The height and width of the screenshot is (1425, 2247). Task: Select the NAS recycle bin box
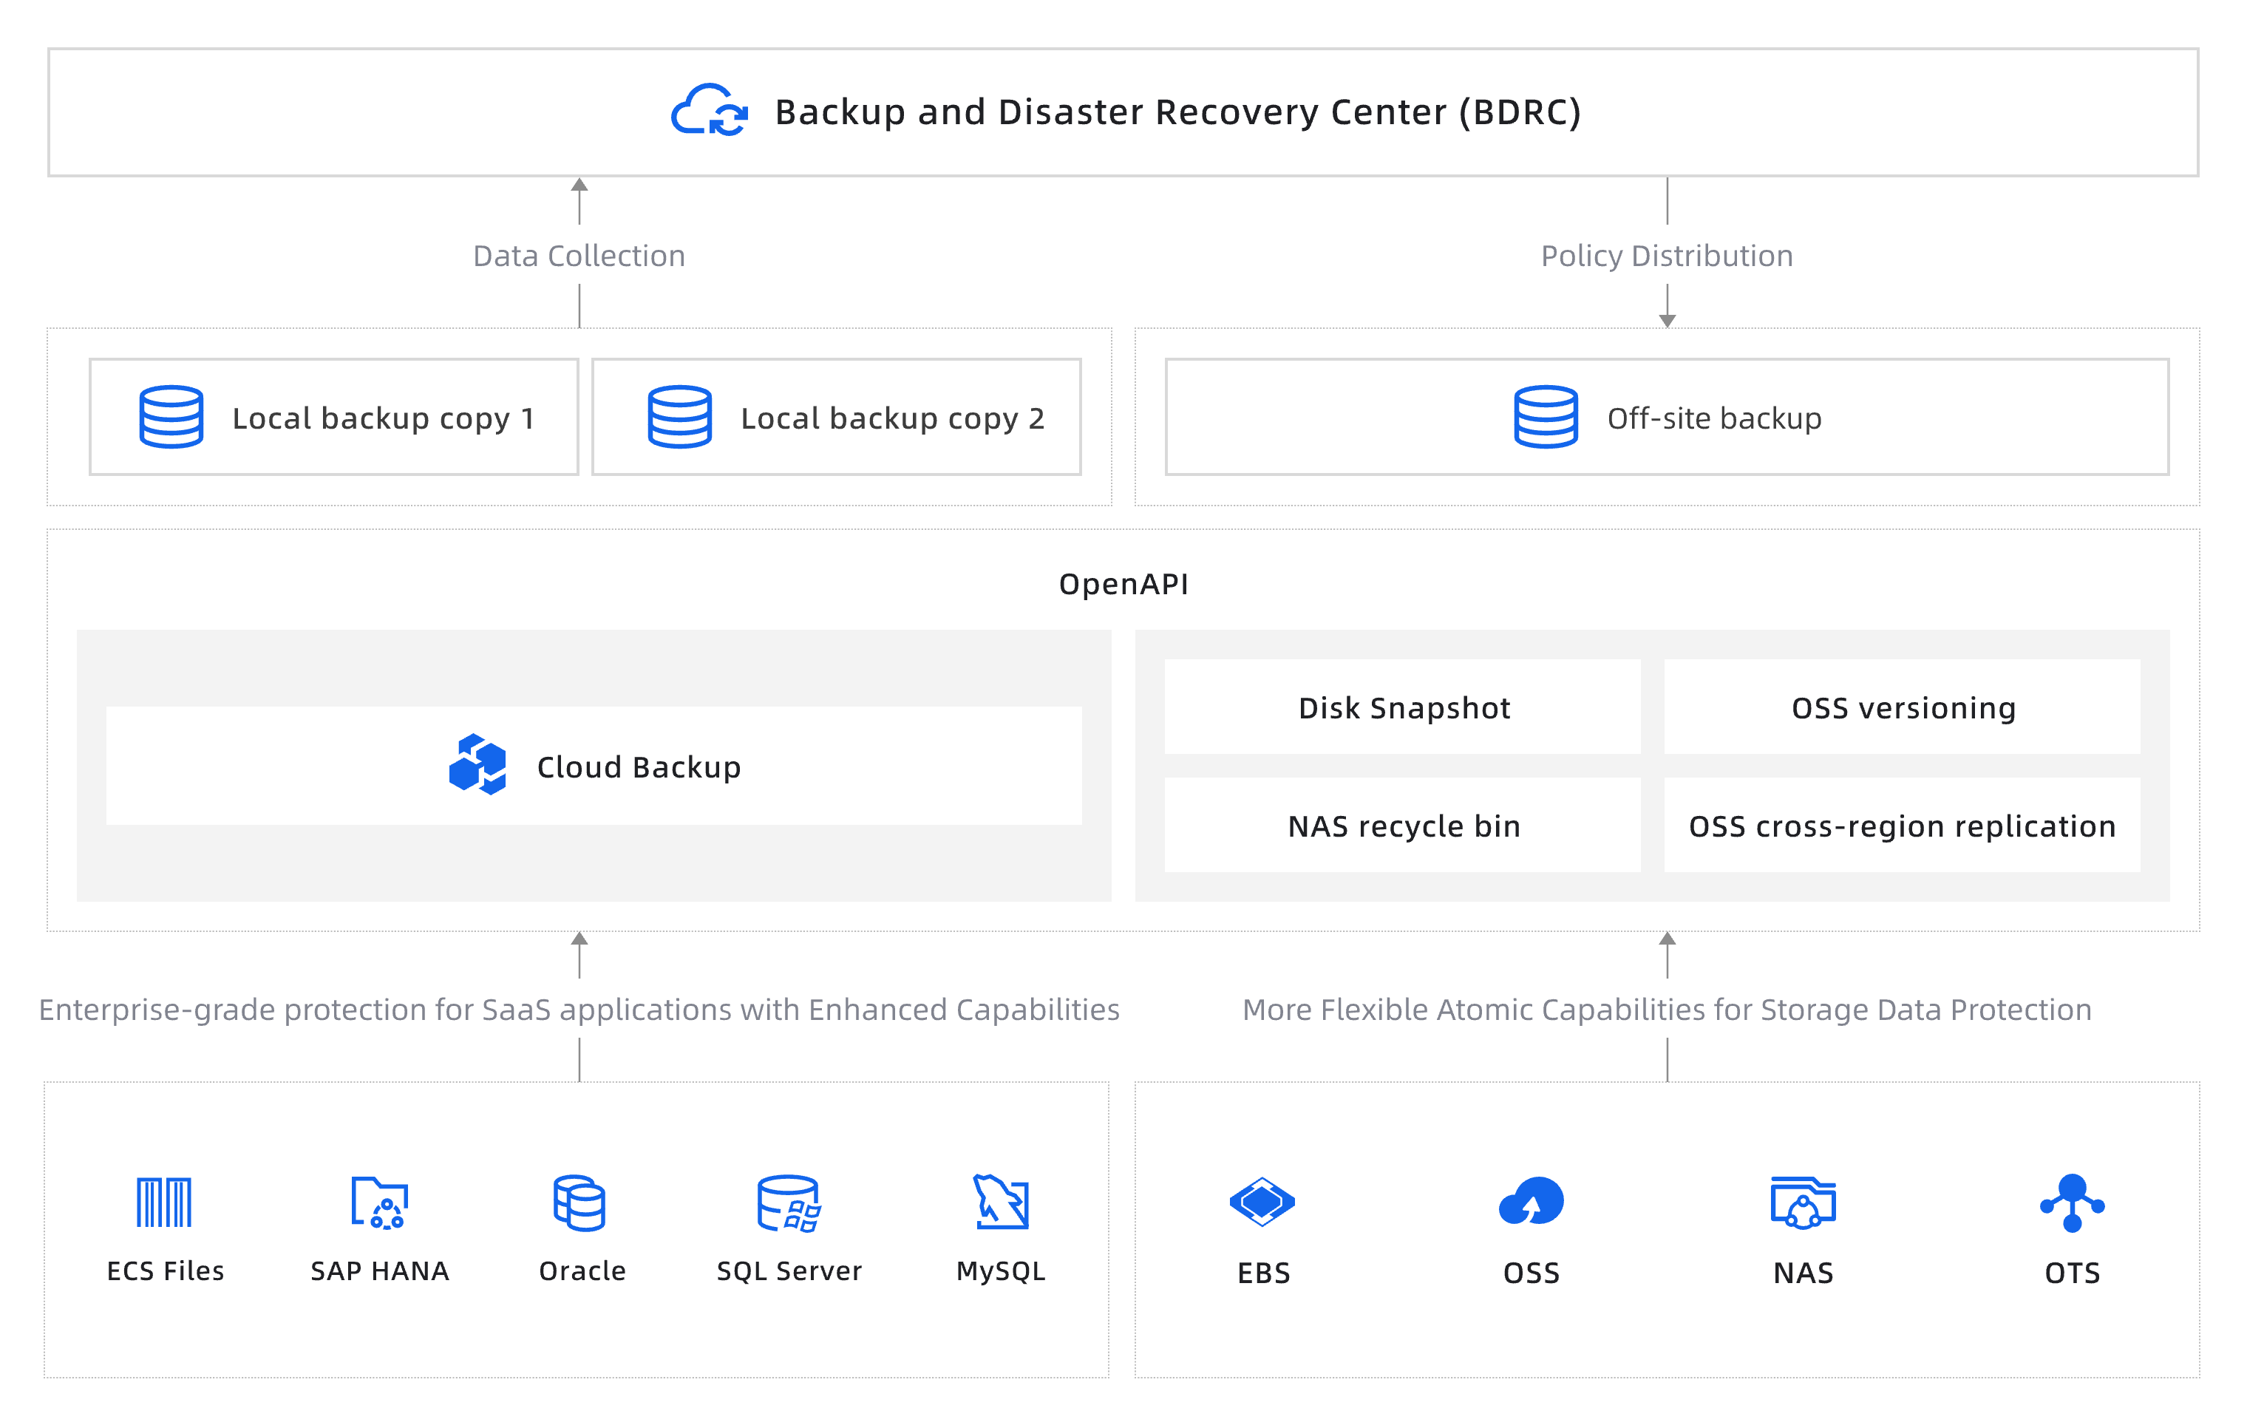click(x=1402, y=826)
